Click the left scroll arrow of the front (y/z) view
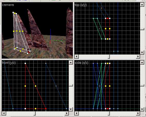Viewport: 146px width, 117px height. (4, 113)
